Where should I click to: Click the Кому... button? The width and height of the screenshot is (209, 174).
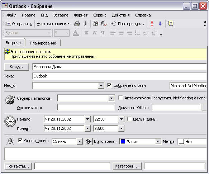16,67
